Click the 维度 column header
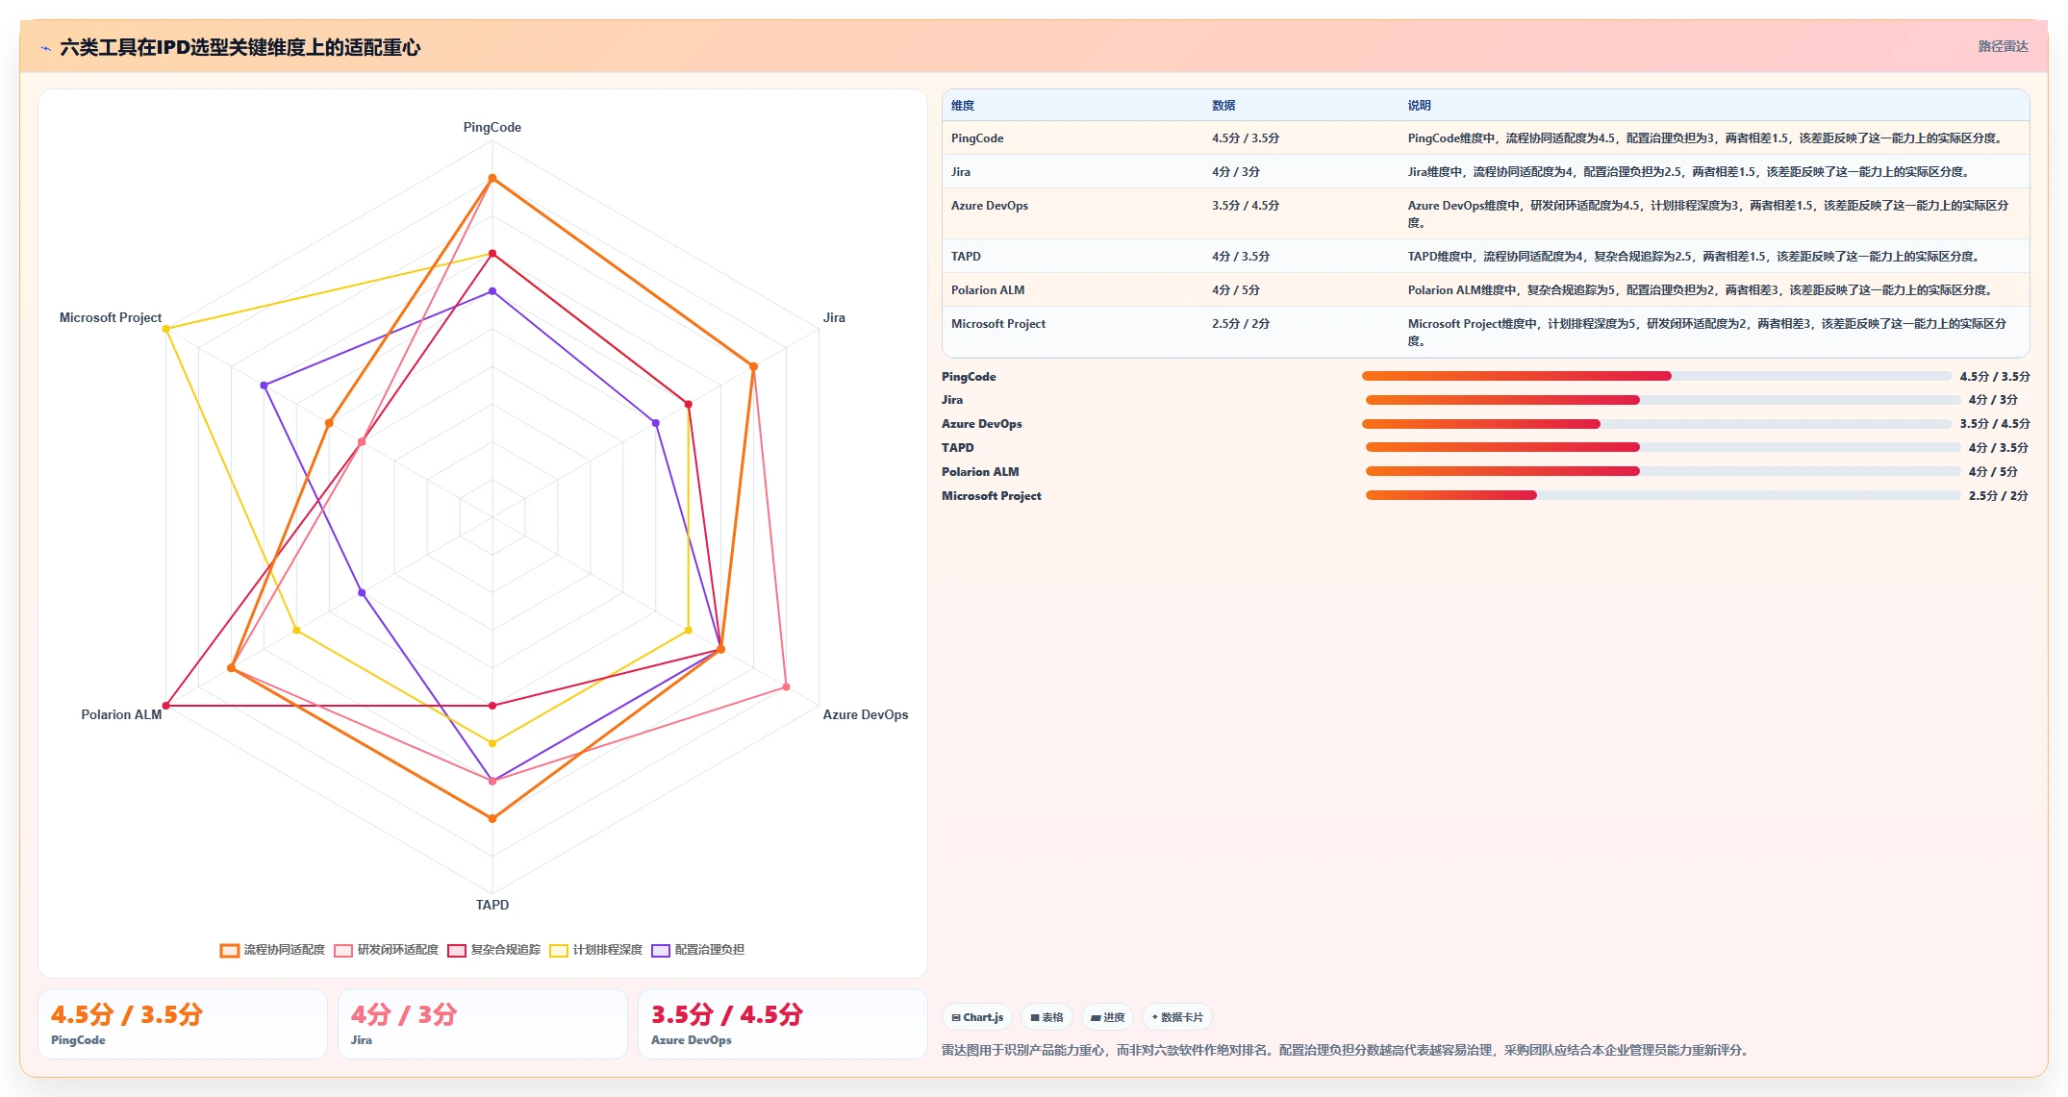Viewport: 2068px width, 1097px height. 963,106
